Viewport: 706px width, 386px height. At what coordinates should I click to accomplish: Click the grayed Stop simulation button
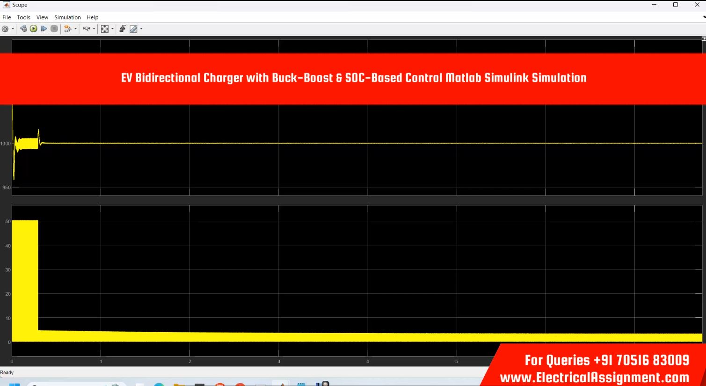pos(54,29)
